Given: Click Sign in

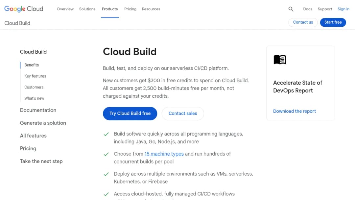Looking at the screenshot, I should [343, 9].
